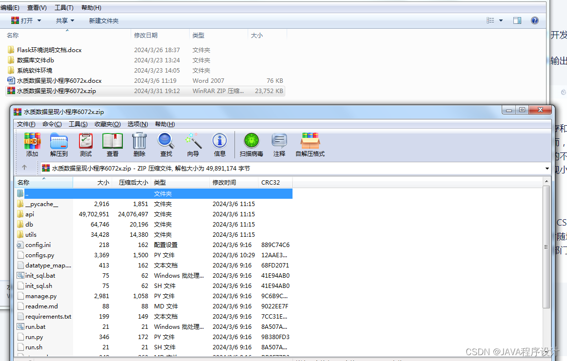The image size is (567, 361).
Task: Sort files by the 大小 column header
Action: (x=103, y=182)
